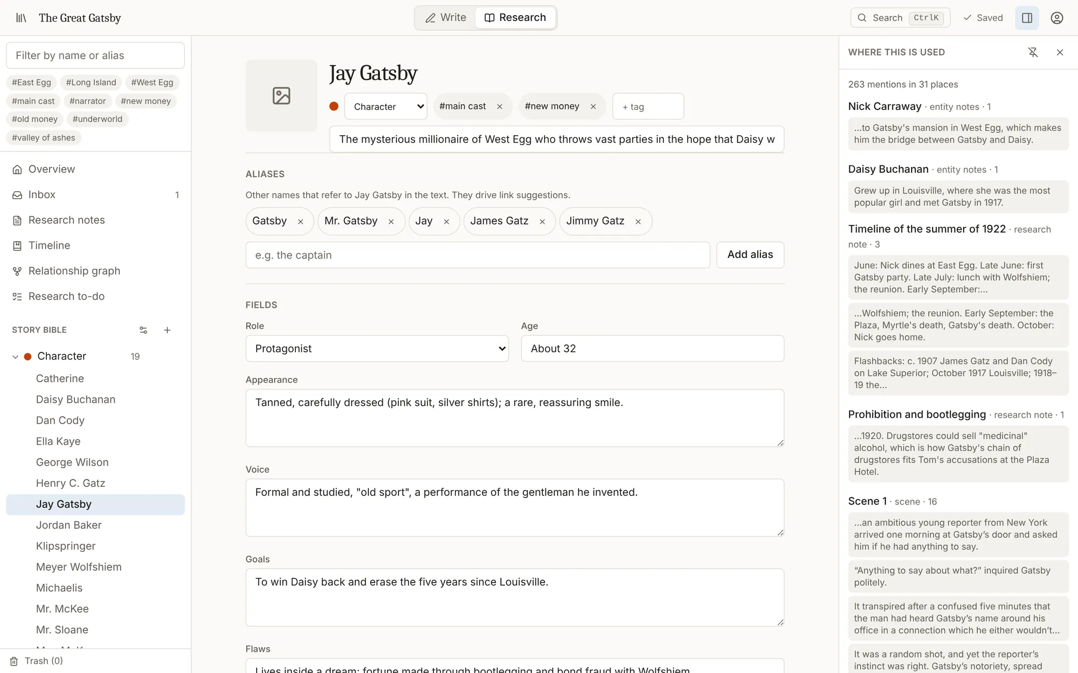Remove the Gatsby alias
Viewport: 1078px width, 673px height.
tap(300, 221)
